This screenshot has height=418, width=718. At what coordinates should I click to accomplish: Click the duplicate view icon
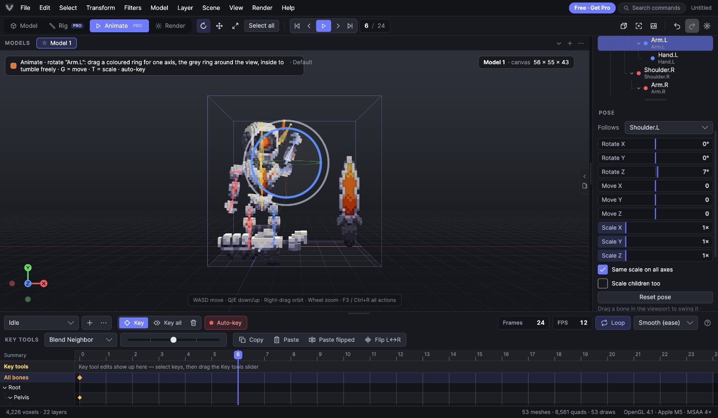624,26
